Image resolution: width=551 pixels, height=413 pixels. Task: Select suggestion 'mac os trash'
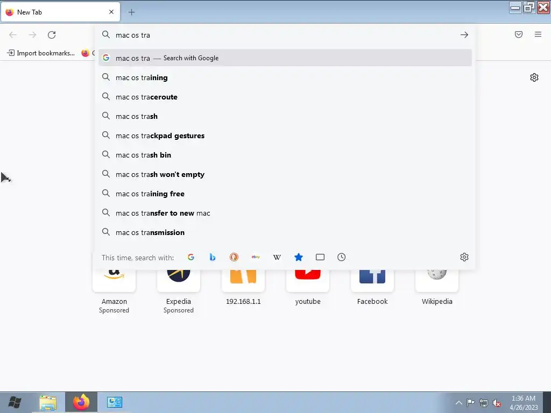coord(285,116)
